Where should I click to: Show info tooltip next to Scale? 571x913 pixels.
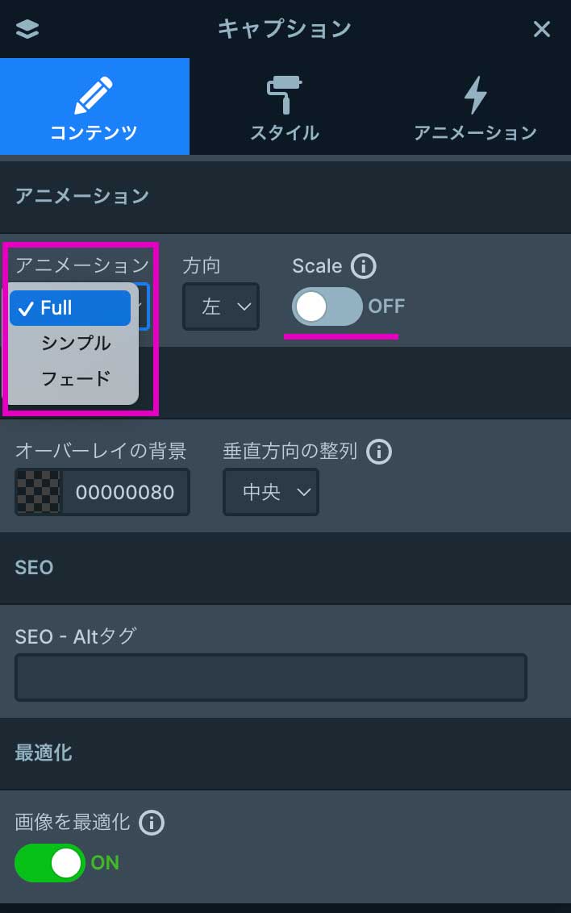click(x=364, y=266)
